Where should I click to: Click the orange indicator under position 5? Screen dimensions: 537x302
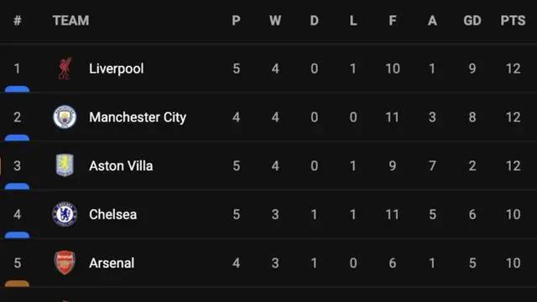(x=17, y=284)
